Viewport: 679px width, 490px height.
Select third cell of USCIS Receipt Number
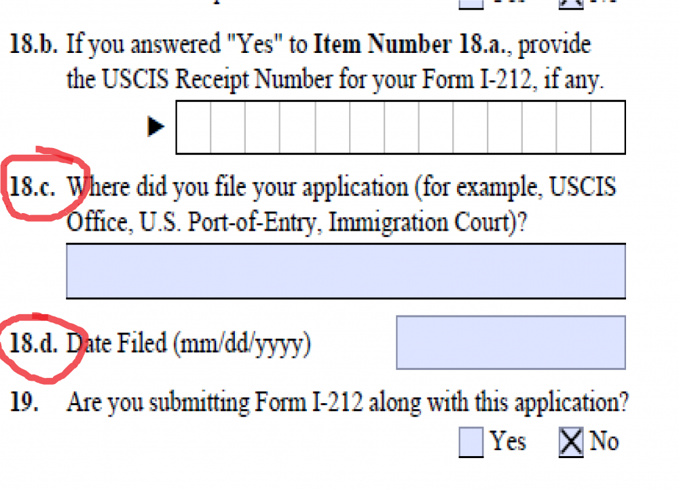262,128
